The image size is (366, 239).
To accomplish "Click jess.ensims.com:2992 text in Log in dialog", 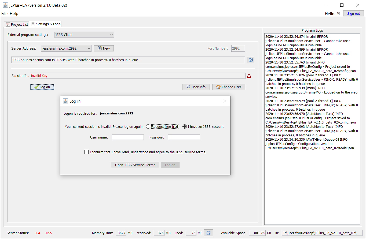I will pos(116,113).
